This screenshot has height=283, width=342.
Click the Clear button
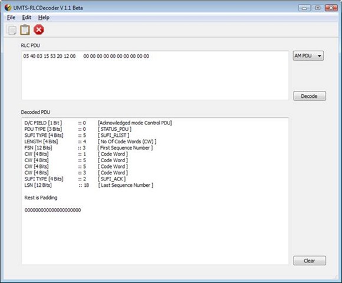310,261
